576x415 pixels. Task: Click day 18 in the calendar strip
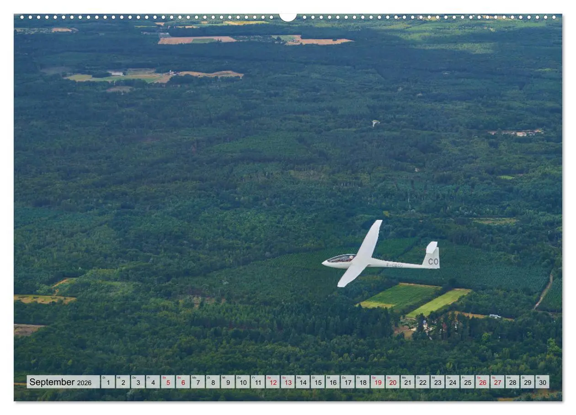point(362,382)
